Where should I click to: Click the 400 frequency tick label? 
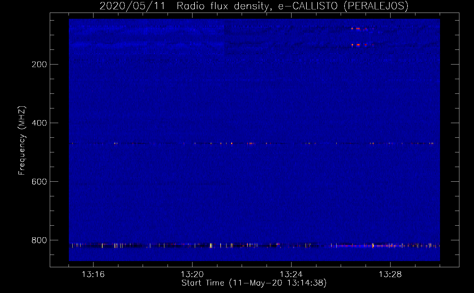(39, 123)
